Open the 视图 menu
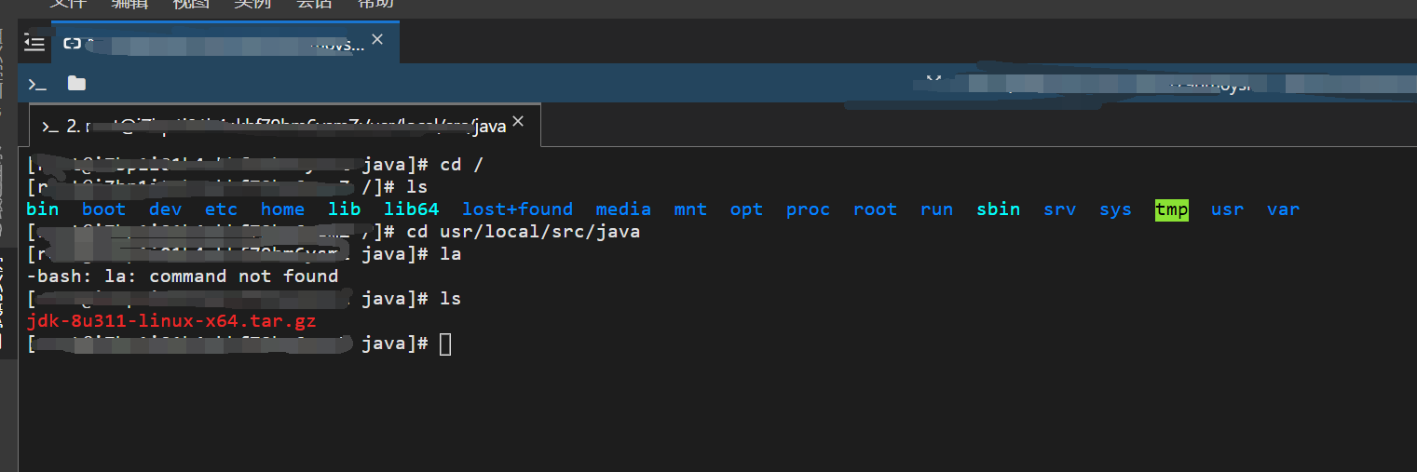 191,4
